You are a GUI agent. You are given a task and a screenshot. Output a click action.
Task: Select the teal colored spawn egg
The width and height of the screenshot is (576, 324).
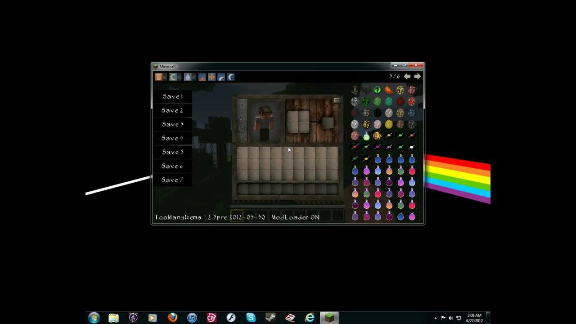tap(389, 102)
